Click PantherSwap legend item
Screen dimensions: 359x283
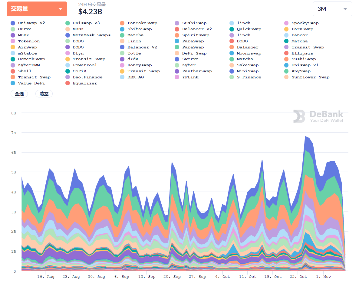pyautogui.click(x=193, y=71)
